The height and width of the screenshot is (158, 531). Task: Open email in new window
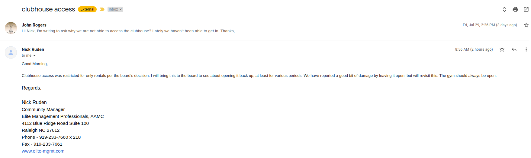(x=526, y=9)
